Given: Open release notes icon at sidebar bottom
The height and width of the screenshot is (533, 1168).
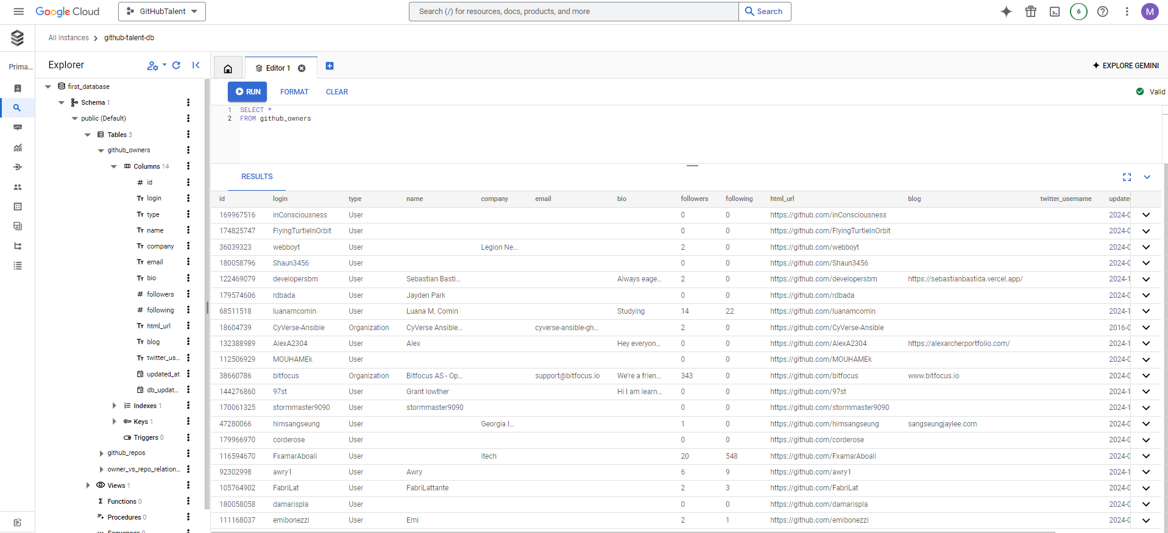Looking at the screenshot, I should tap(18, 523).
